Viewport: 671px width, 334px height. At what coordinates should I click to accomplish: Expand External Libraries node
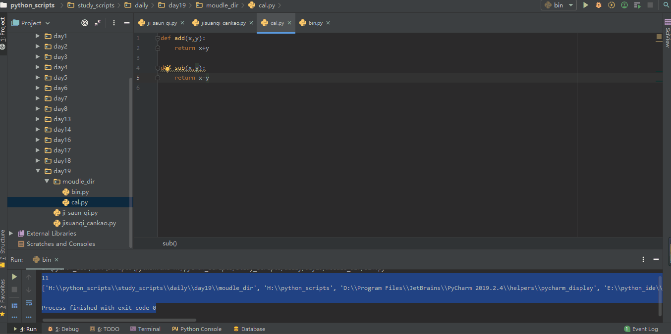click(11, 234)
